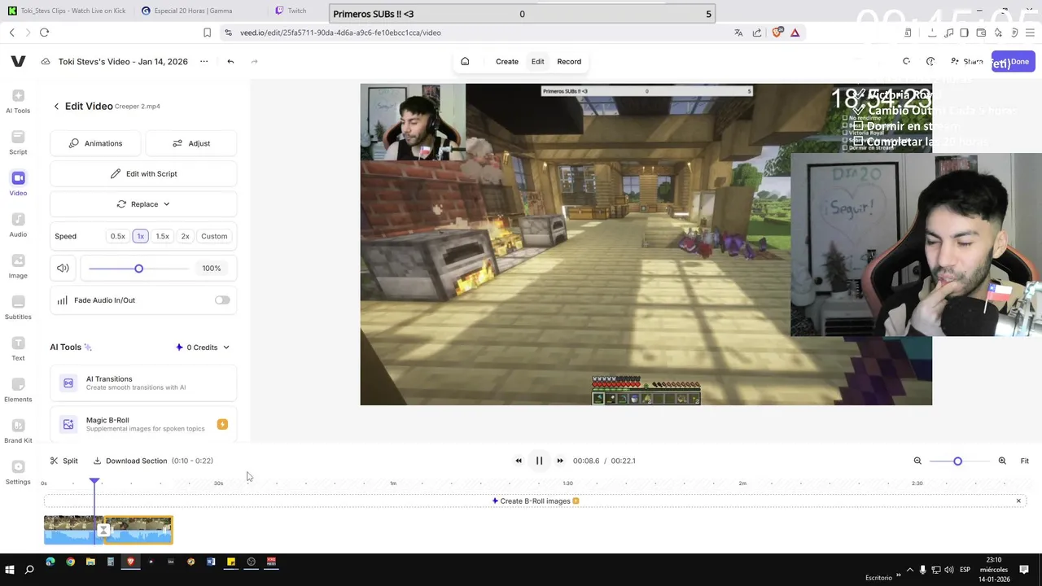Click the VEED logo icon
Viewport: 1042px width, 586px height.
[18, 62]
